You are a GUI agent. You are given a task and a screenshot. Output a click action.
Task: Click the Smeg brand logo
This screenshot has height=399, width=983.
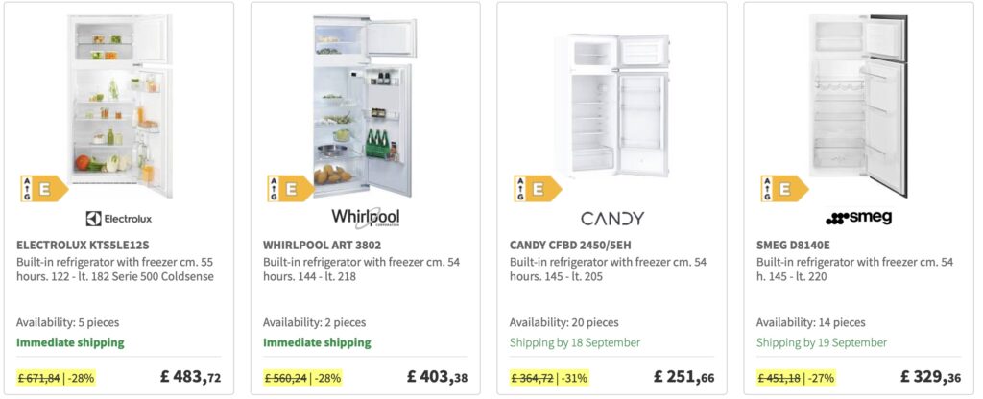(x=859, y=218)
